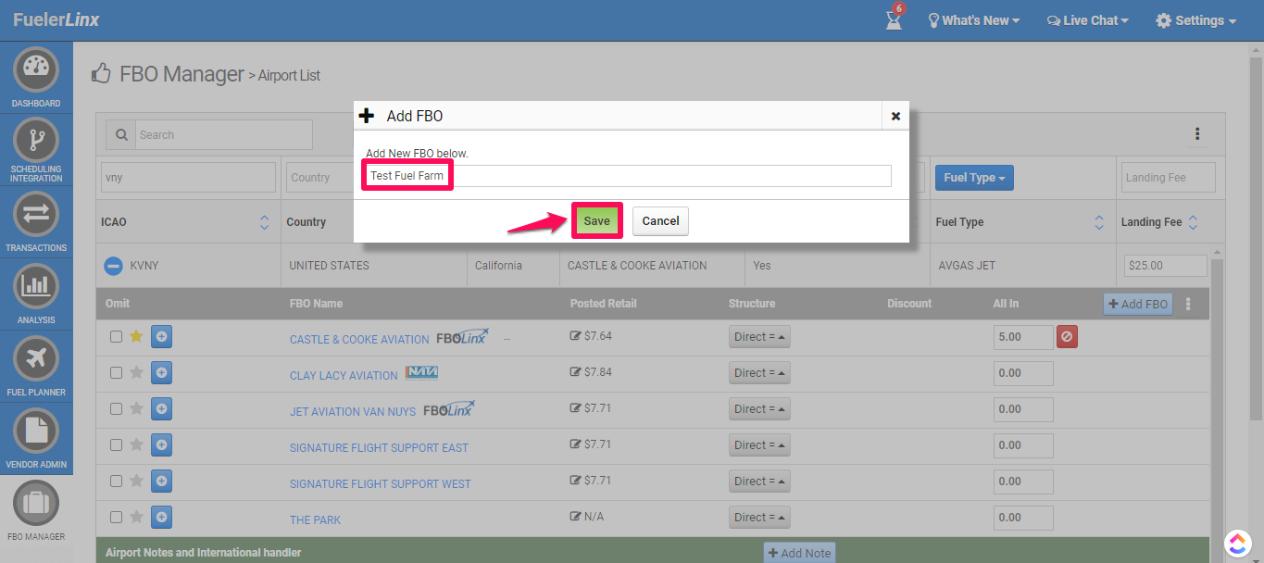Sort by Landing Fee column arrows
This screenshot has height=563, width=1264.
click(1193, 222)
